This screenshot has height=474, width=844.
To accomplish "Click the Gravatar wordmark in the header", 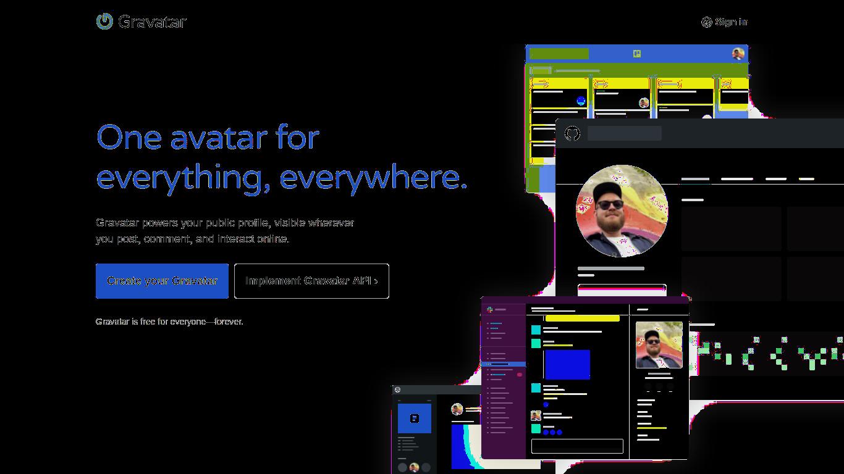I will pos(152,22).
